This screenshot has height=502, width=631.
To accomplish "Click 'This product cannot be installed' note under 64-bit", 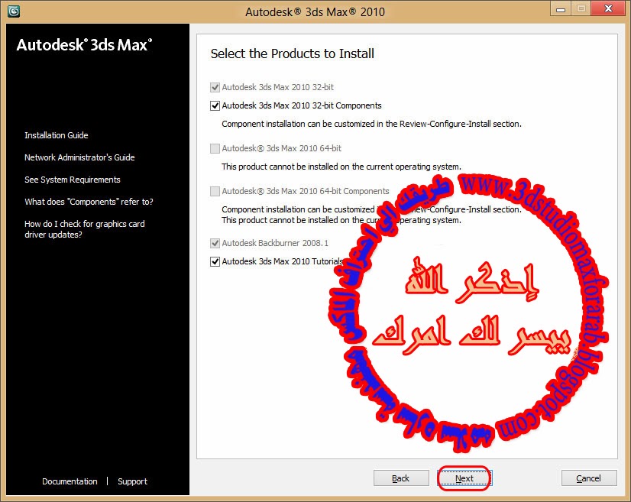I will click(341, 167).
